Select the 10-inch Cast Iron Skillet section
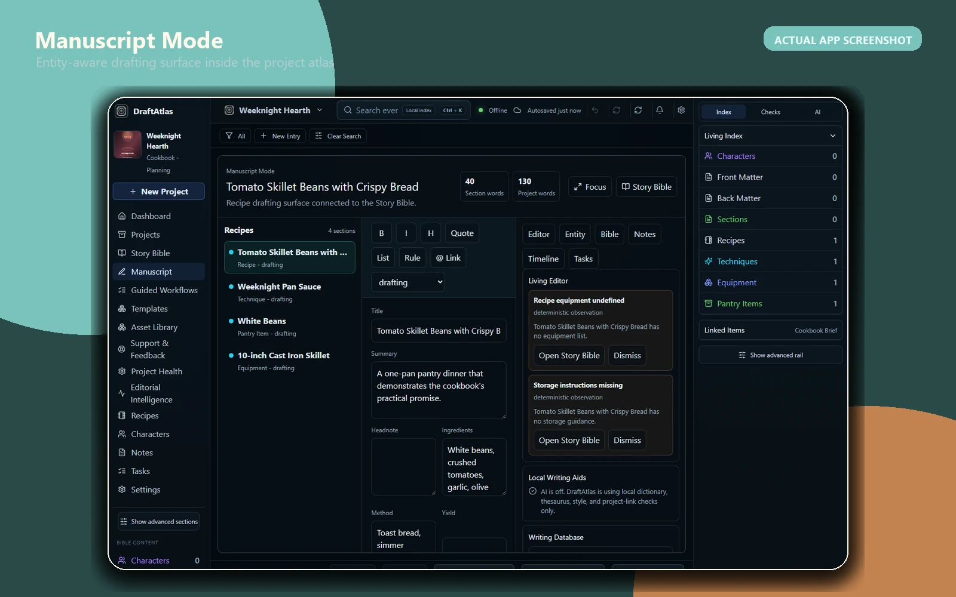 coord(290,361)
